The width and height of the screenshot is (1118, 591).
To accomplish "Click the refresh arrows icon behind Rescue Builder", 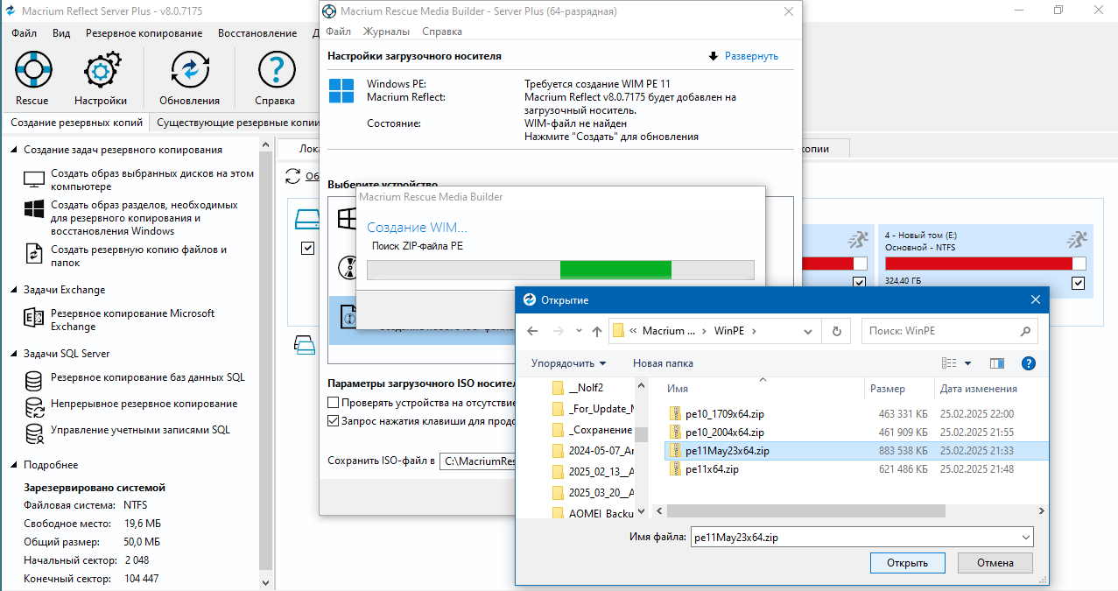I will coord(294,177).
